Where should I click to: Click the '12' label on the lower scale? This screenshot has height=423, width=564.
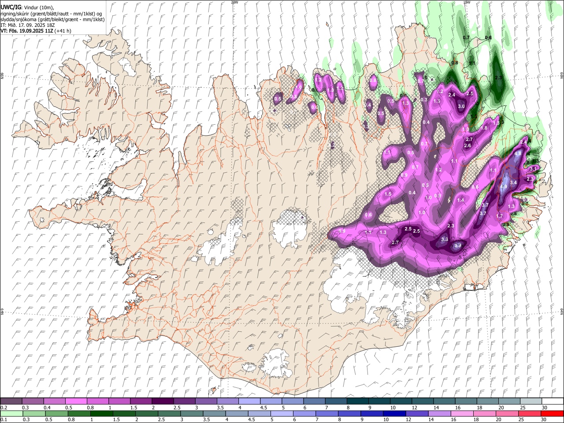(408, 420)
